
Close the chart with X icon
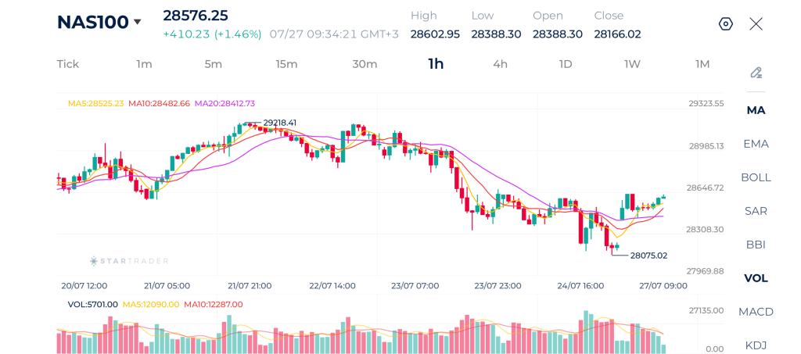[x=756, y=24]
